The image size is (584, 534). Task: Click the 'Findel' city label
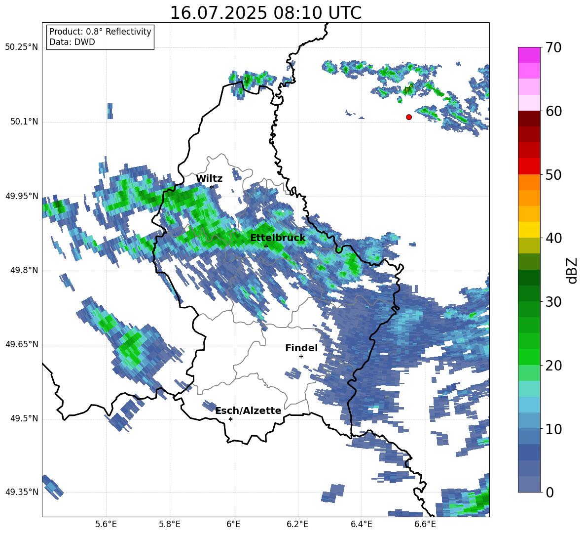click(x=301, y=348)
